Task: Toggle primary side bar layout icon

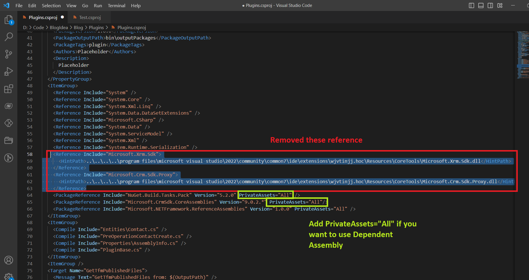Action: click(x=472, y=5)
